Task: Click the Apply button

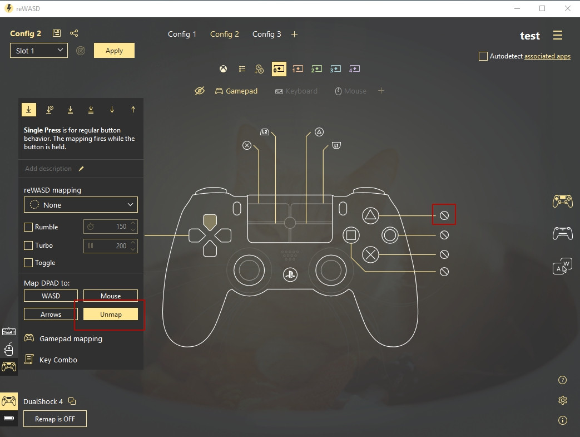Action: (114, 51)
